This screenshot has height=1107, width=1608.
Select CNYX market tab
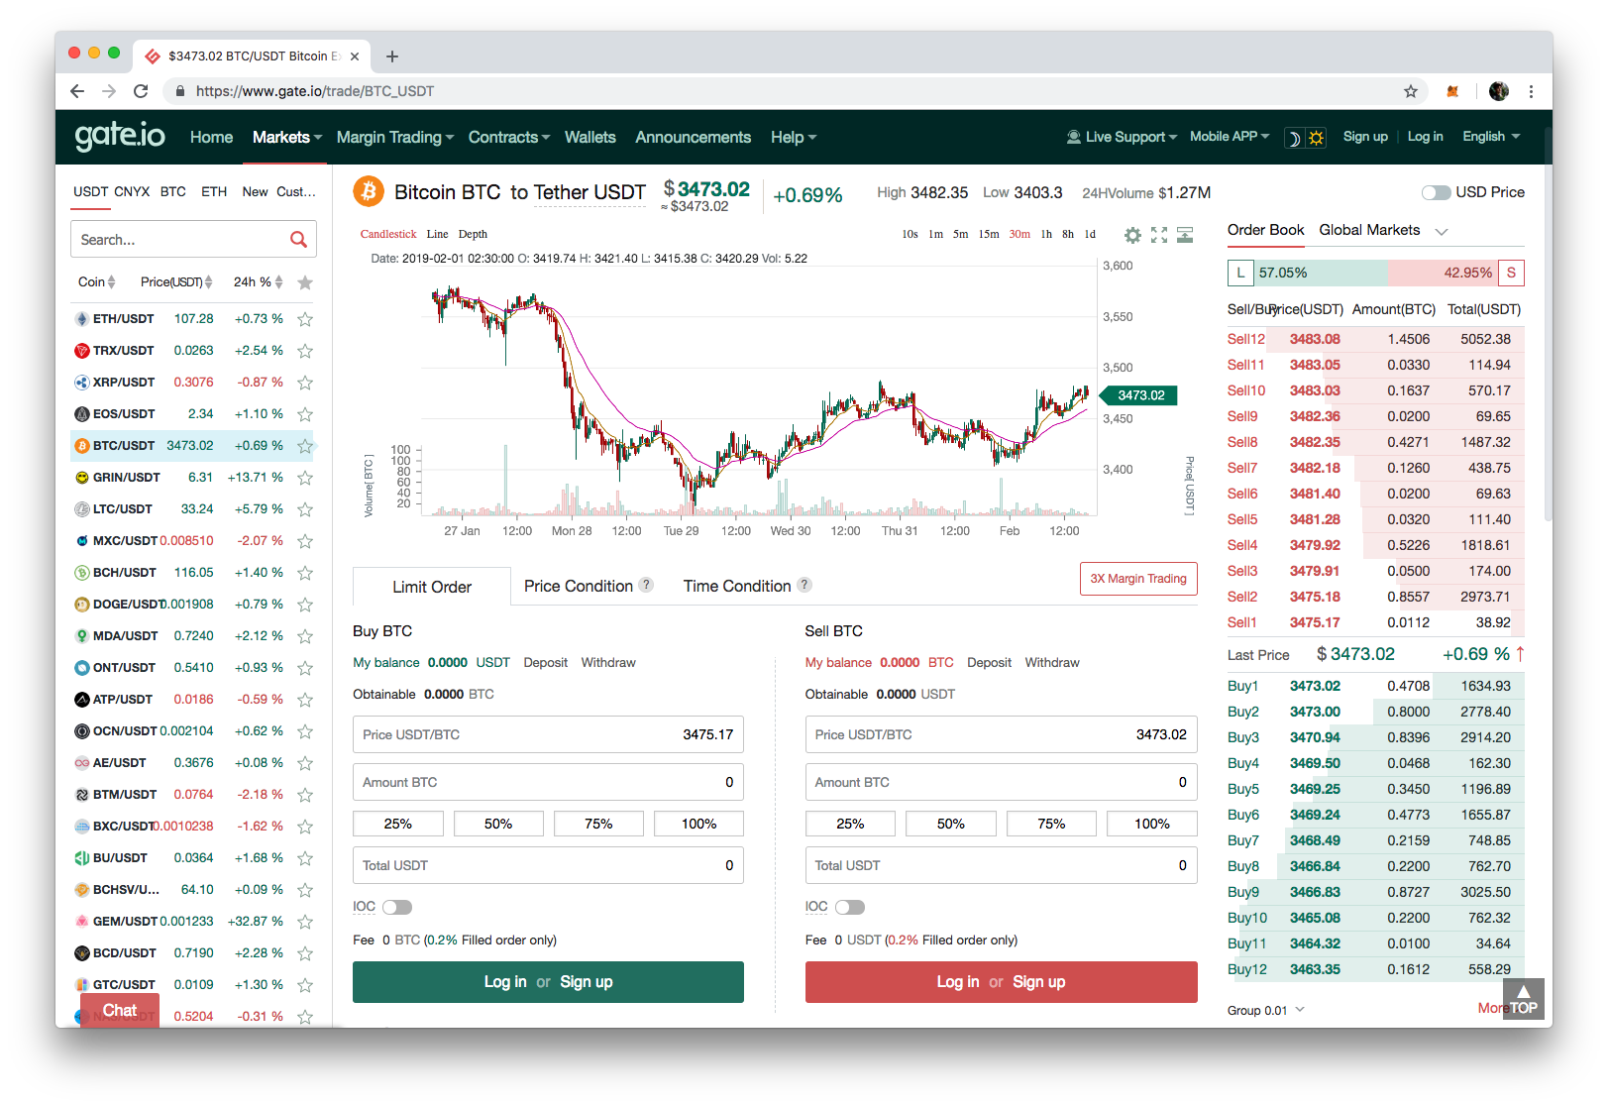(132, 192)
